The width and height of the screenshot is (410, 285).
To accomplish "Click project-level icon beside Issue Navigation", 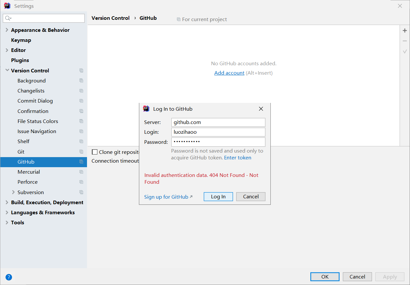I will tap(81, 131).
